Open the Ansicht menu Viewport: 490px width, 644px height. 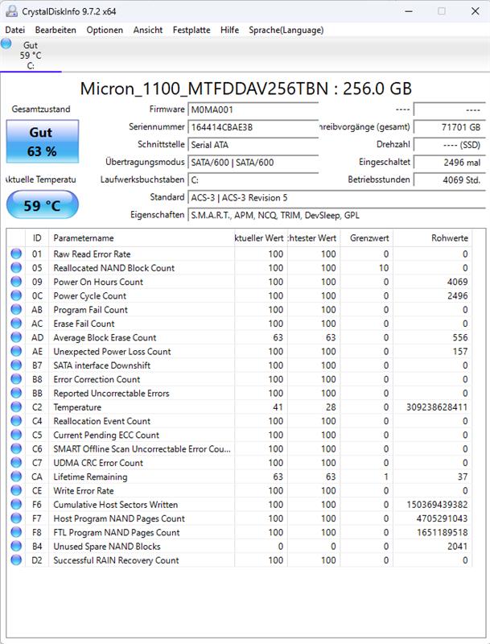(148, 30)
